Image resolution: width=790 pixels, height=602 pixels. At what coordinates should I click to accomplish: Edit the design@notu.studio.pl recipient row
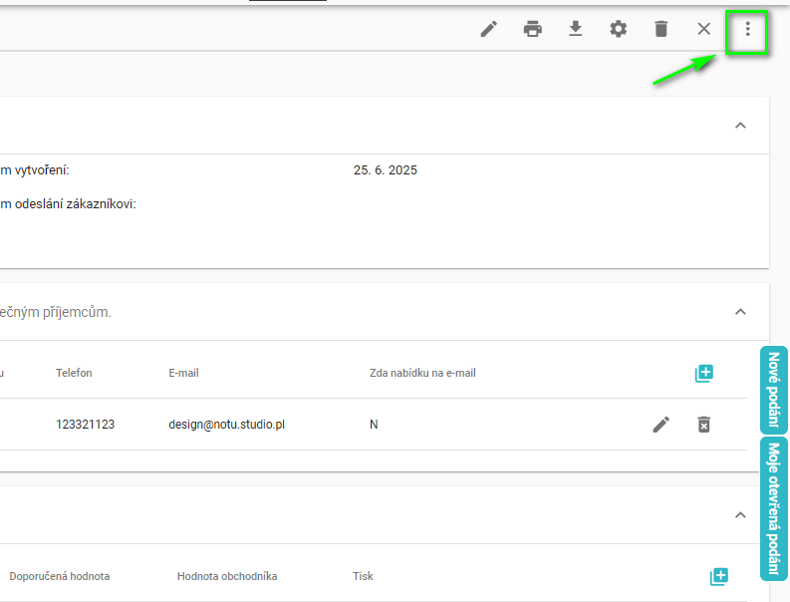coord(661,425)
